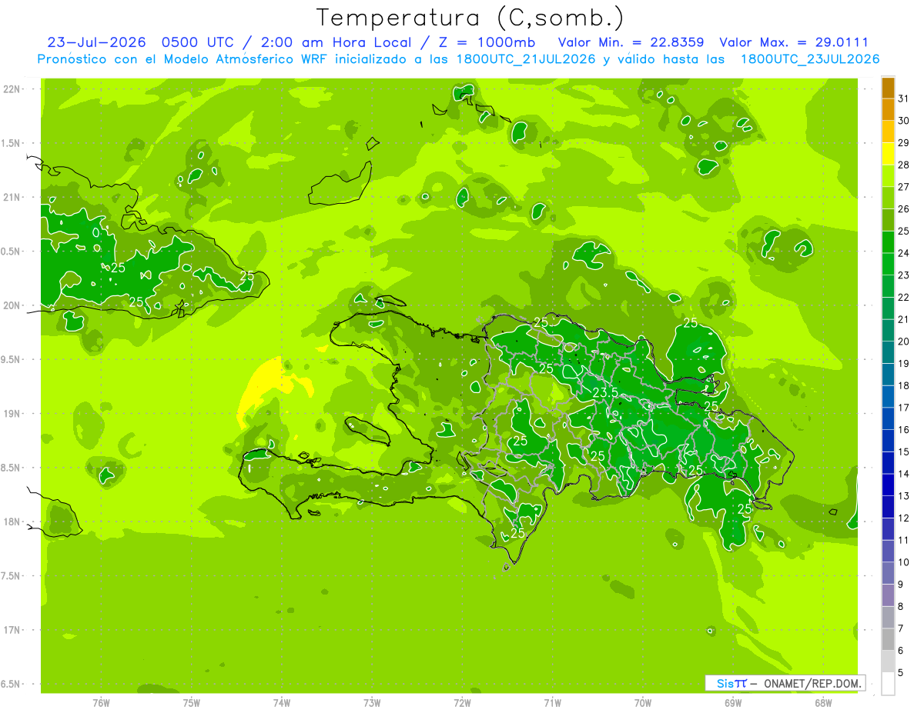Select the dark blue 13 legend band

888,485
